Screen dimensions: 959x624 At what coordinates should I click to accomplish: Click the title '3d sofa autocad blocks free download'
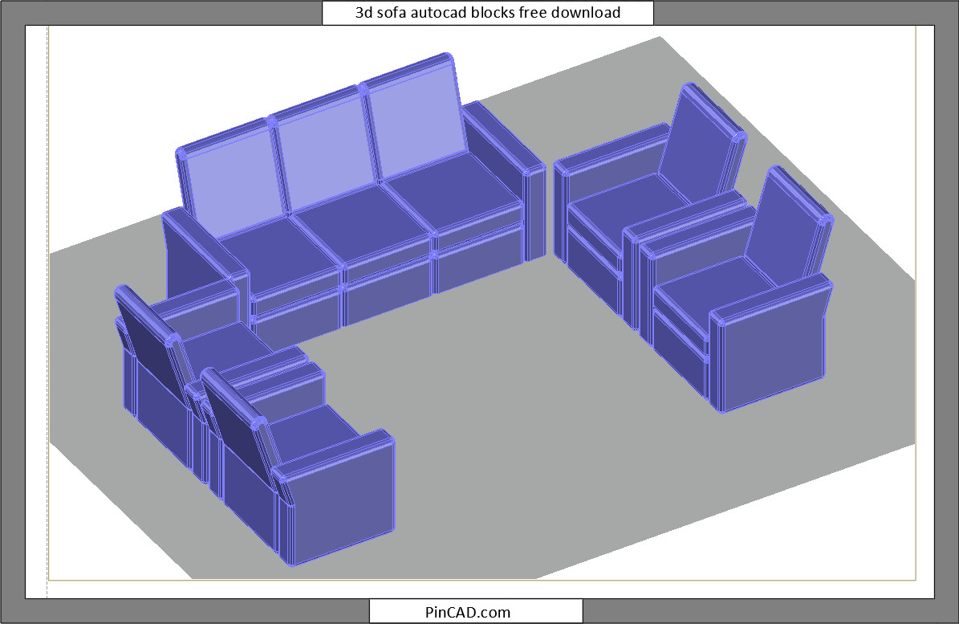[x=488, y=12]
